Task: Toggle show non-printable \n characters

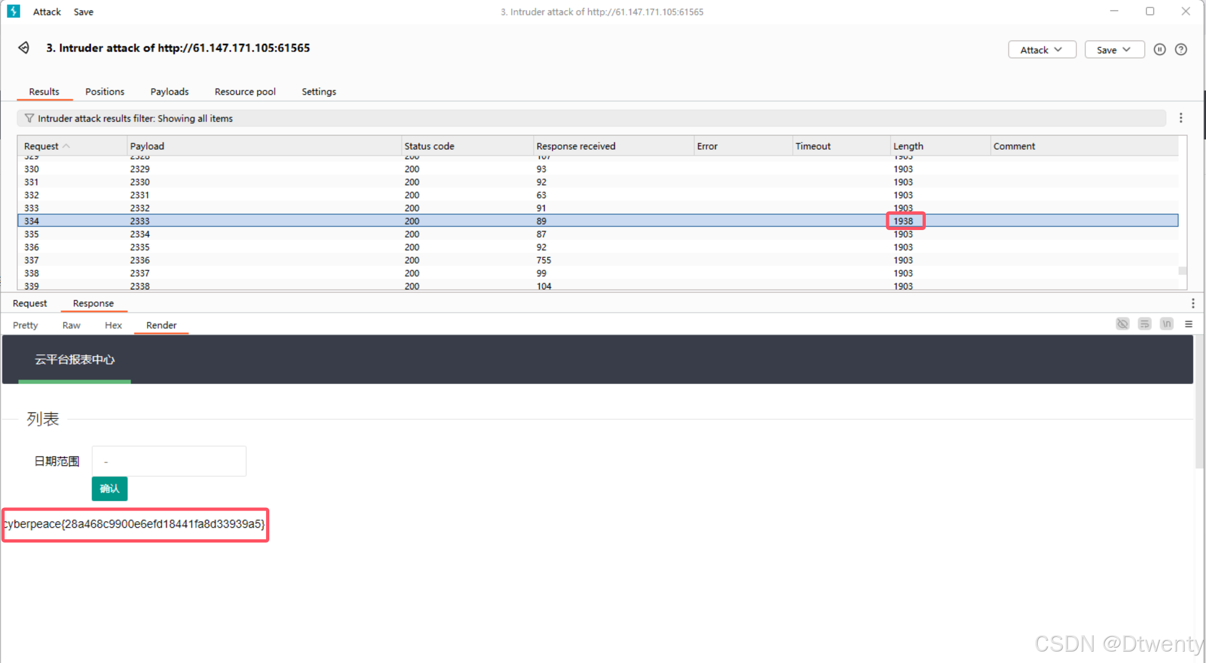Action: (1166, 324)
